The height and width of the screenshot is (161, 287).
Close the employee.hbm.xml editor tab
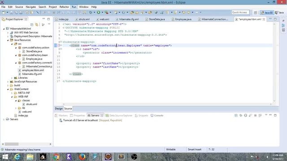coord(264,19)
